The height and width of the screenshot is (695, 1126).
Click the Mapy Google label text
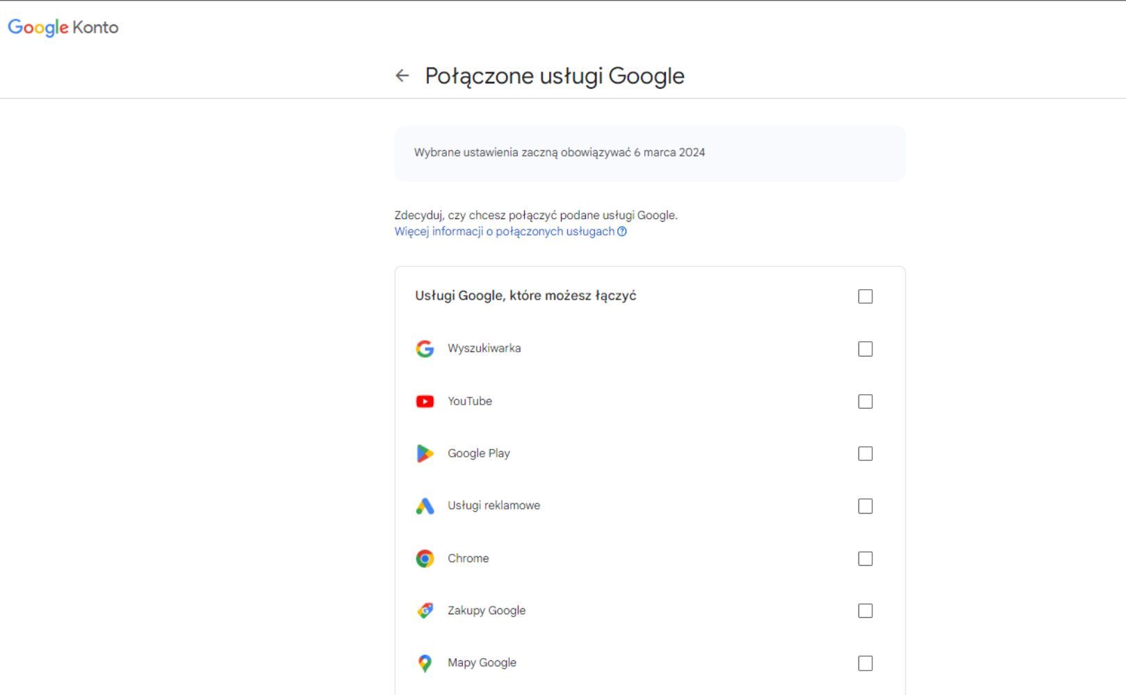click(482, 662)
